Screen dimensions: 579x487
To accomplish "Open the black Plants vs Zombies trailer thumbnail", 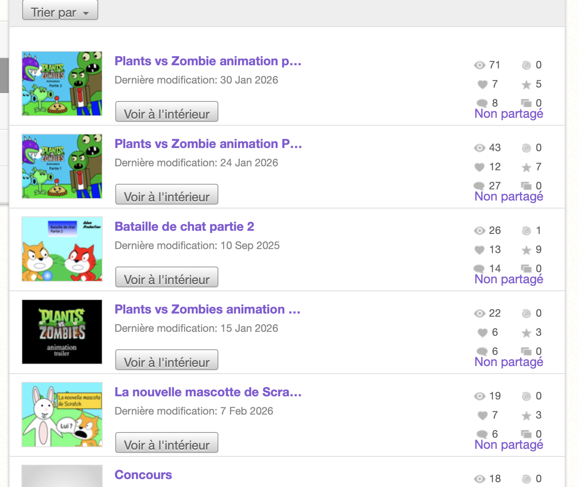I will coord(62,332).
